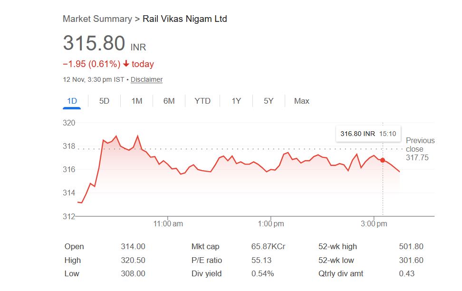Open the Max time range tab

click(301, 101)
